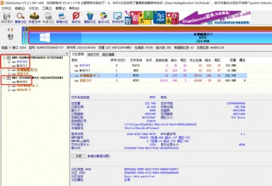Click drive icon beside 分区(3) in table
Screen dimensions: 272x186
click(76, 81)
